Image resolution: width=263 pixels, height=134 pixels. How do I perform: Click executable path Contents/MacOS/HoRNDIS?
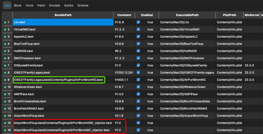click(x=187, y=51)
